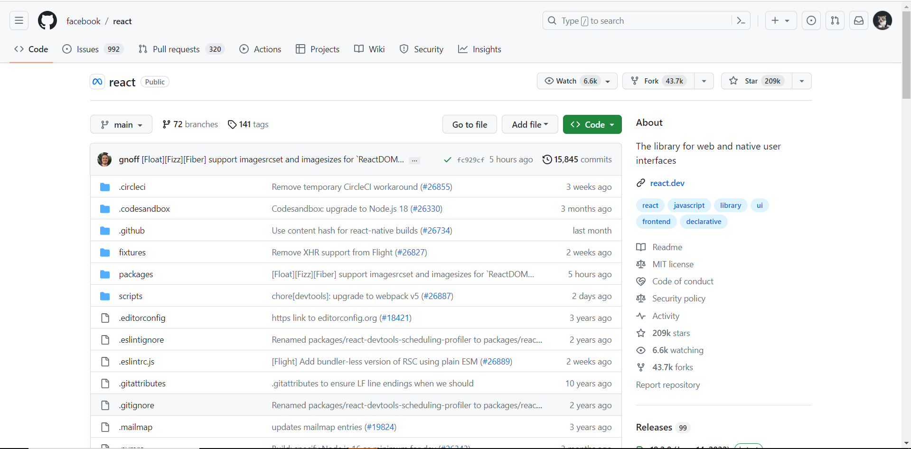Switch to the Security tab
Viewport: 911px width, 449px height.
click(x=422, y=49)
